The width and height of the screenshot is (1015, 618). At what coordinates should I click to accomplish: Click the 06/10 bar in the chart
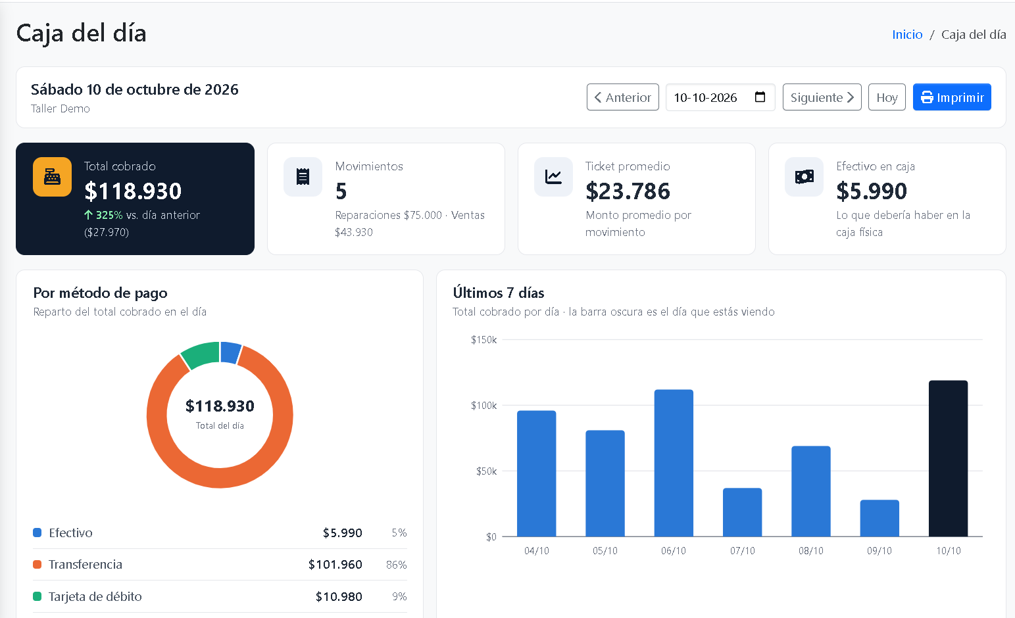pyautogui.click(x=674, y=463)
